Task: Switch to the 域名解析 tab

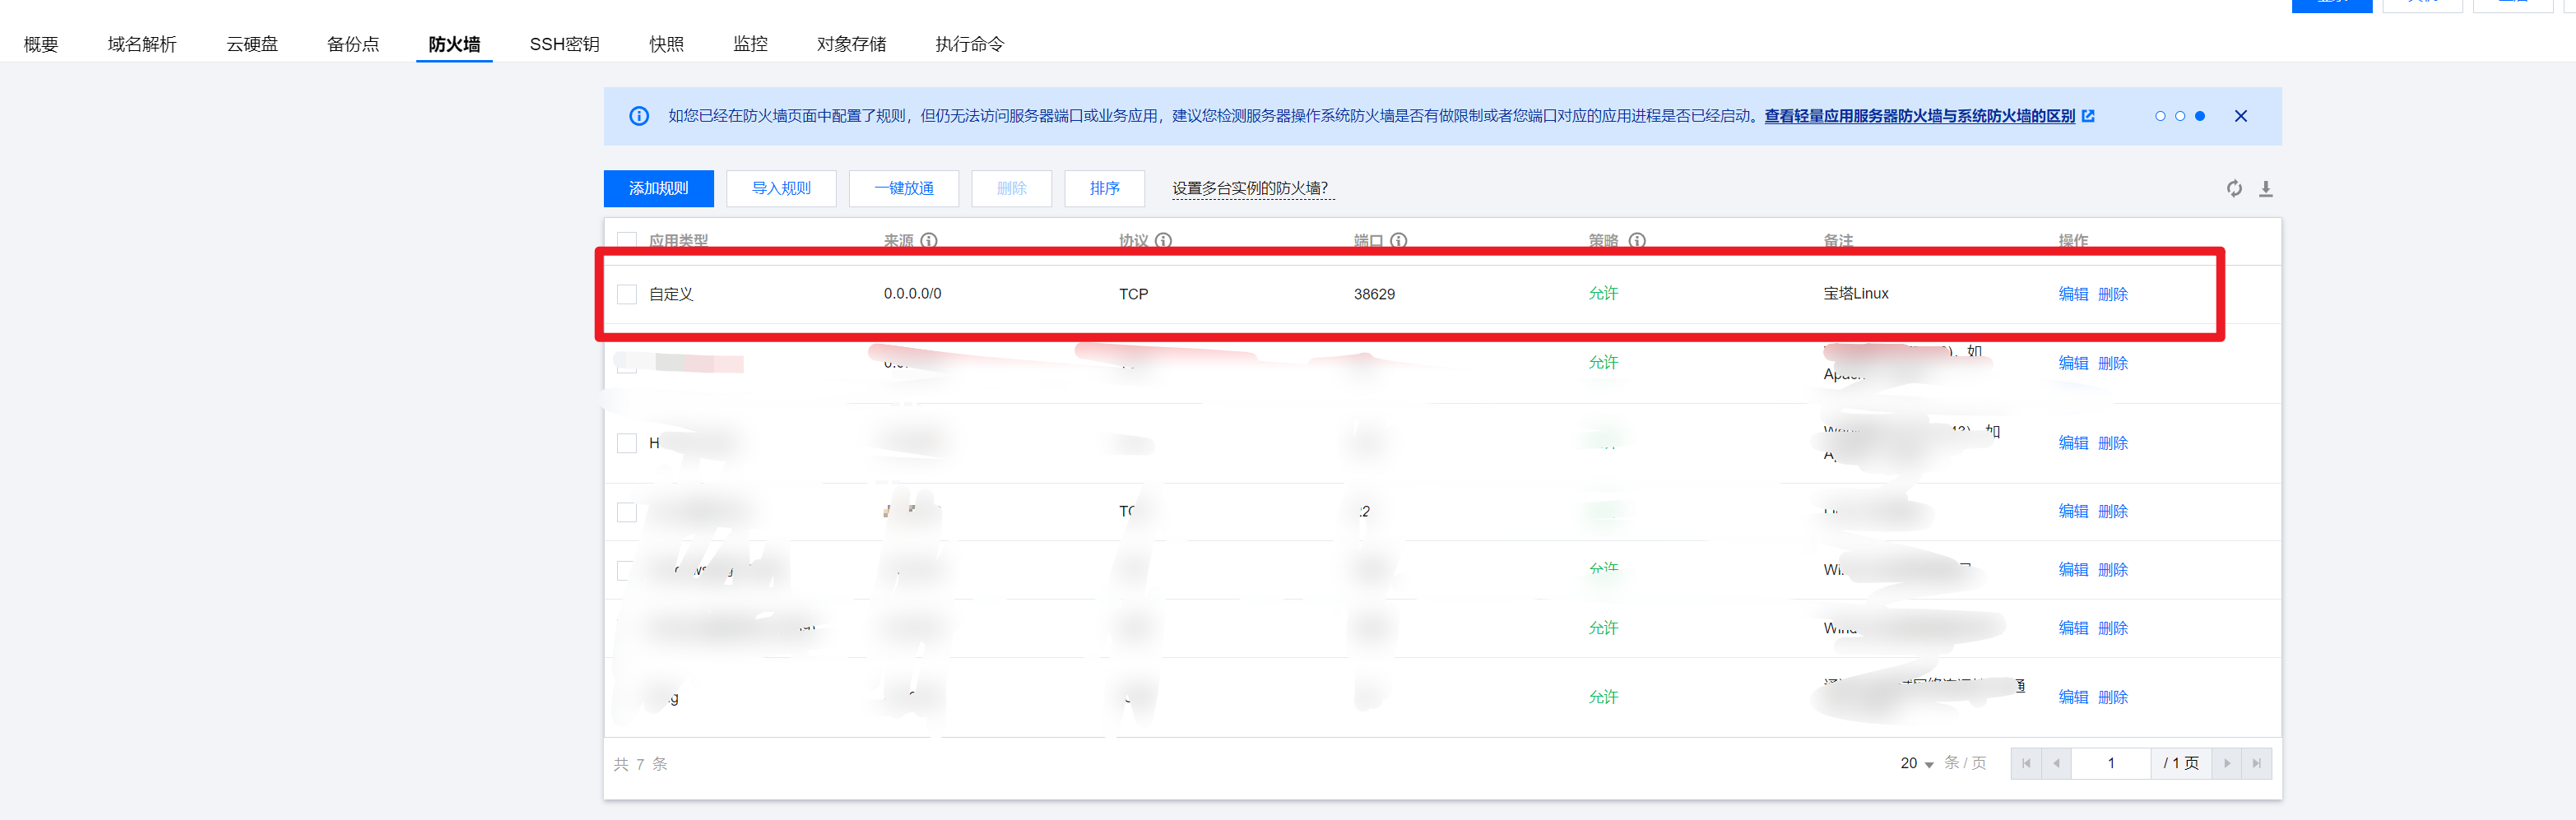Action: tap(142, 44)
